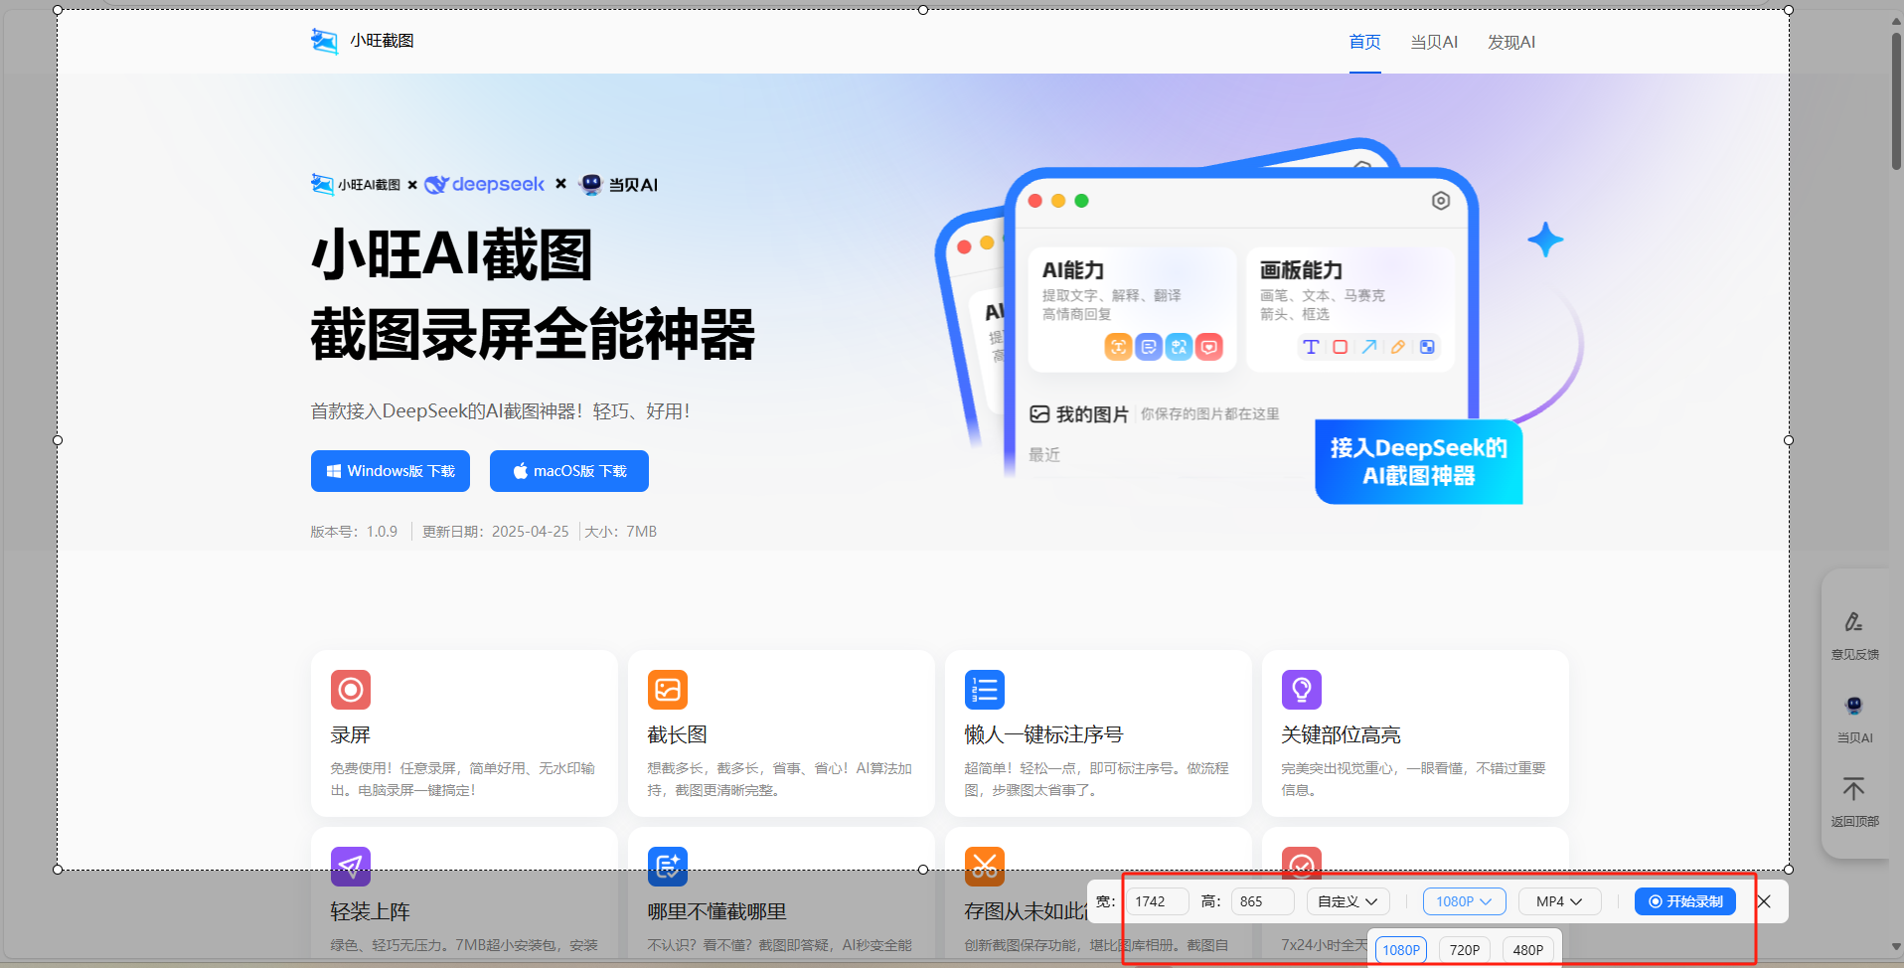
Task: Click the 录屏 card title
Action: click(351, 734)
